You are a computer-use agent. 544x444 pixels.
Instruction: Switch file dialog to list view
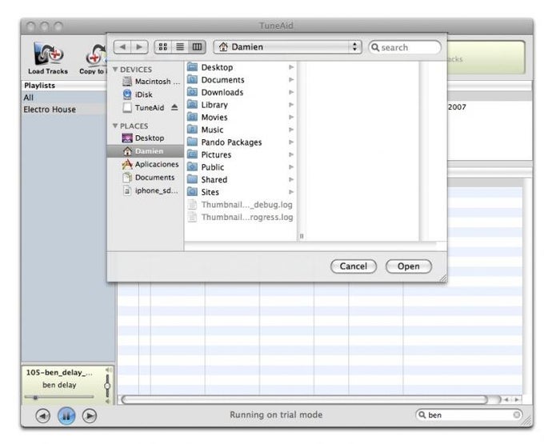pos(180,47)
